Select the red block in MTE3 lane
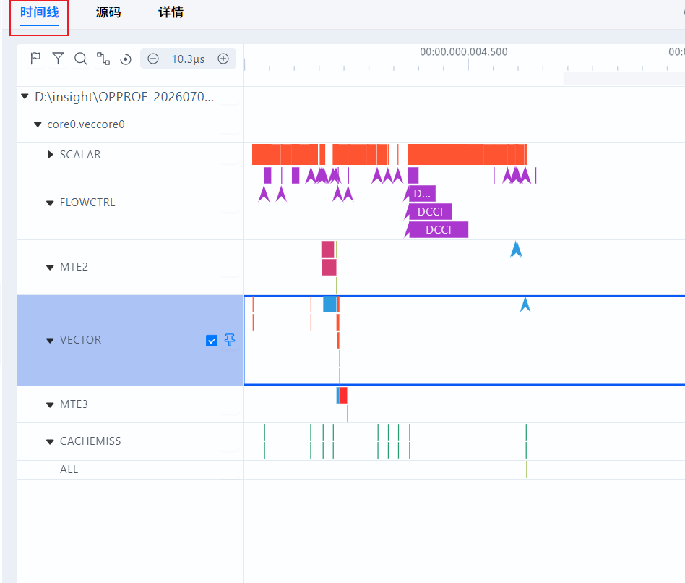 coord(343,395)
